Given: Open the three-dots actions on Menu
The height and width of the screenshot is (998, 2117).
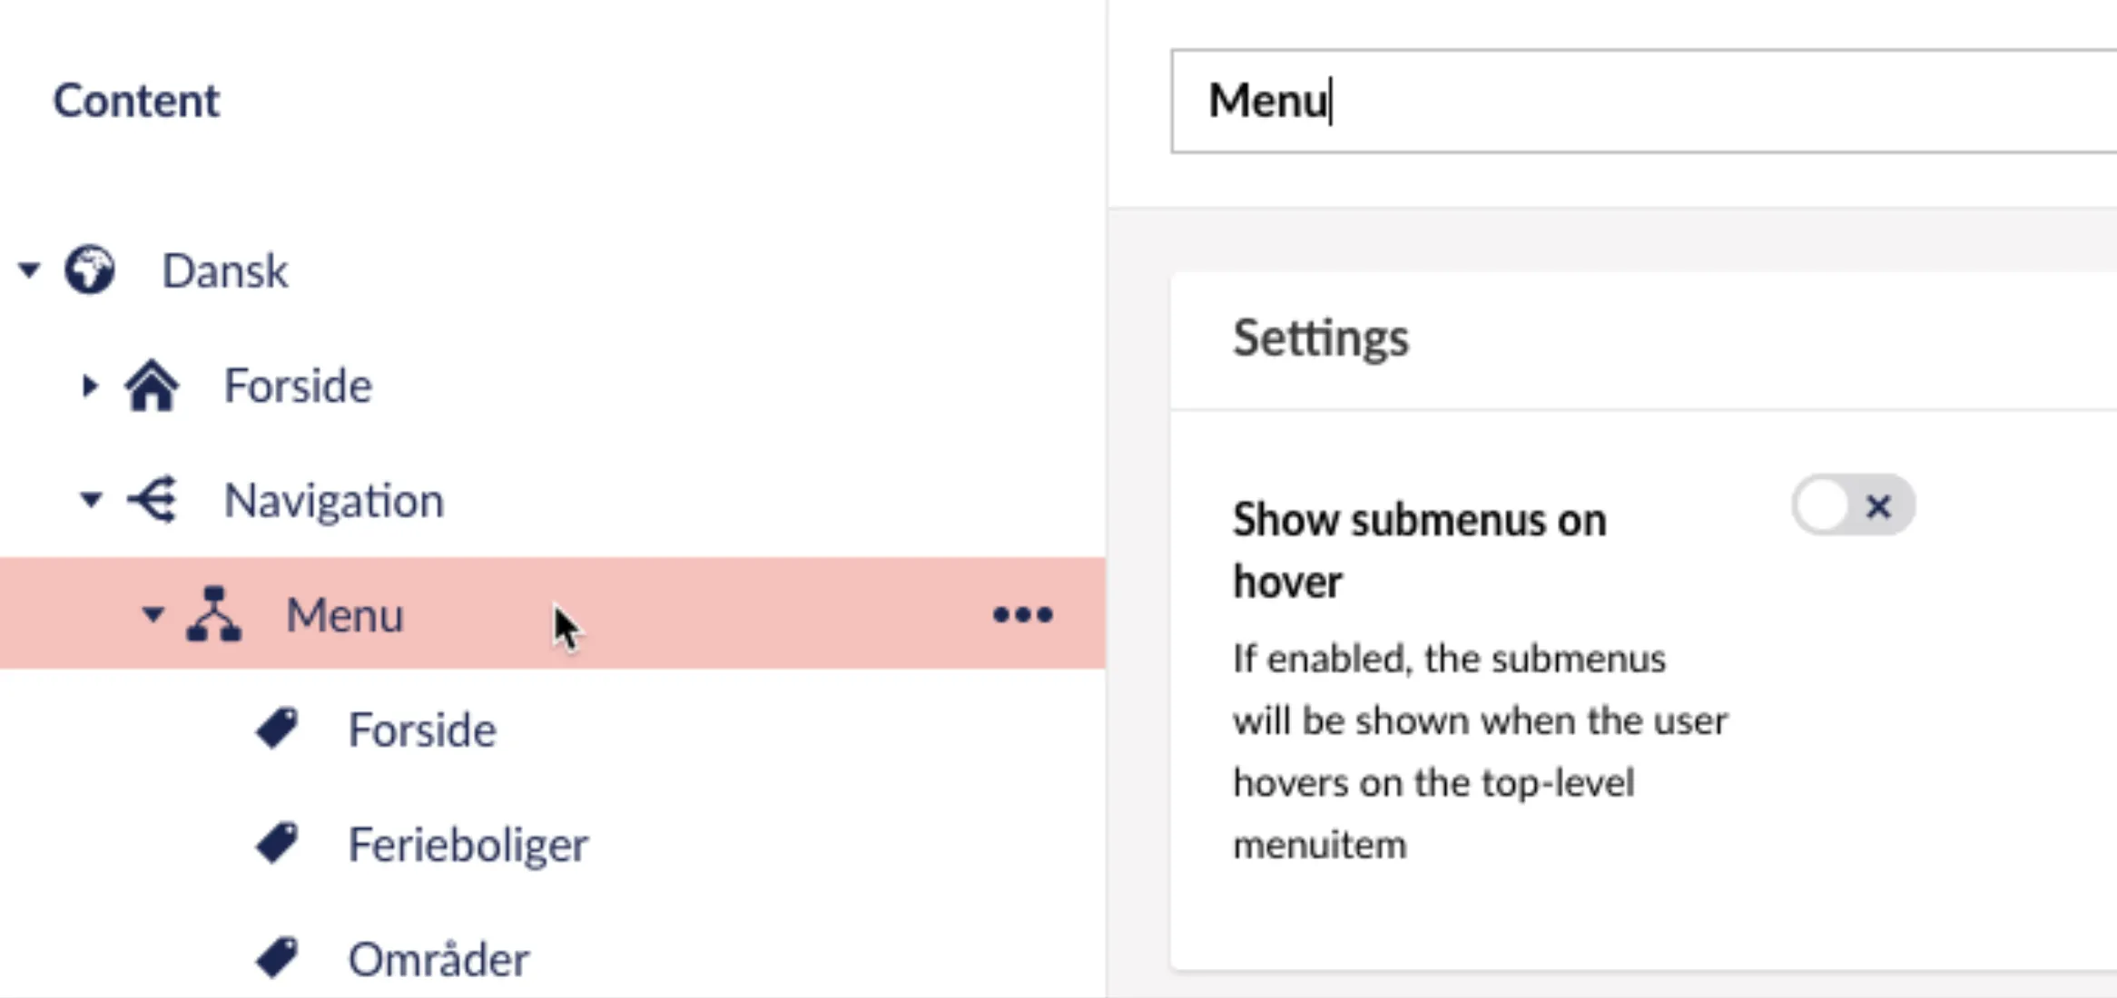Looking at the screenshot, I should point(1022,615).
